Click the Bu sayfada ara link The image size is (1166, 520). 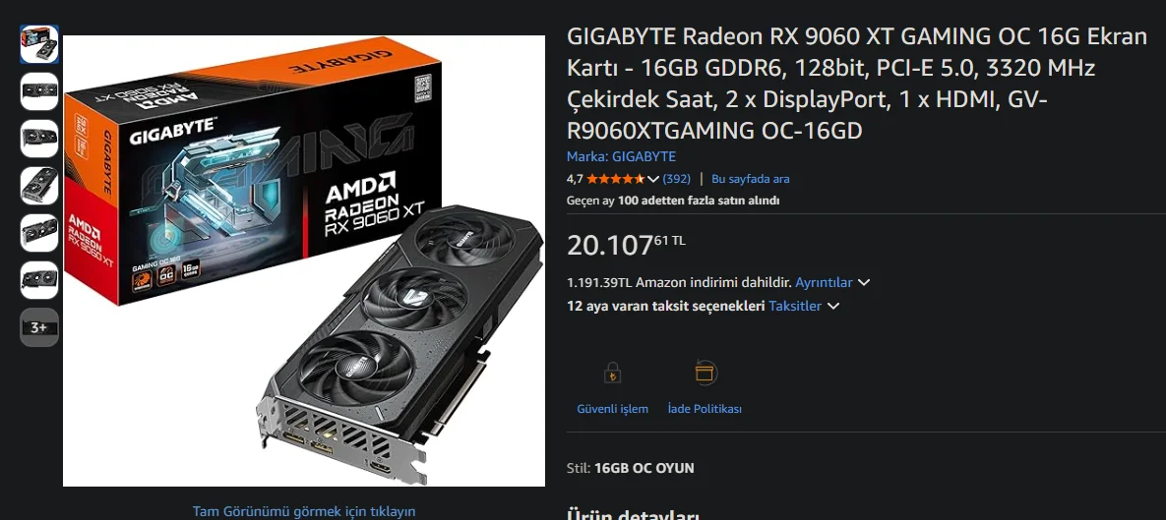point(751,179)
